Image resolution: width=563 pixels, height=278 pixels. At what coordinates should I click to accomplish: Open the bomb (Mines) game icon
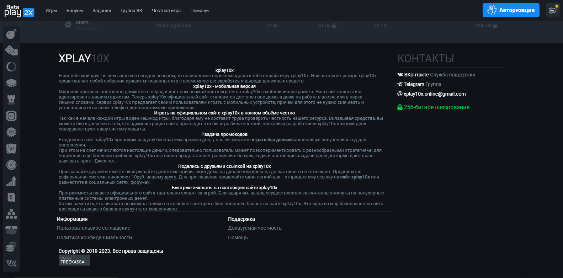tap(11, 34)
